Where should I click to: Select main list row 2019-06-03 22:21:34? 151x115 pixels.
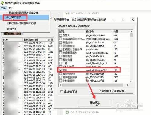point(28,69)
